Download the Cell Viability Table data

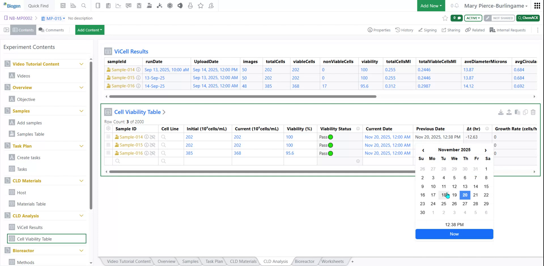(501, 112)
